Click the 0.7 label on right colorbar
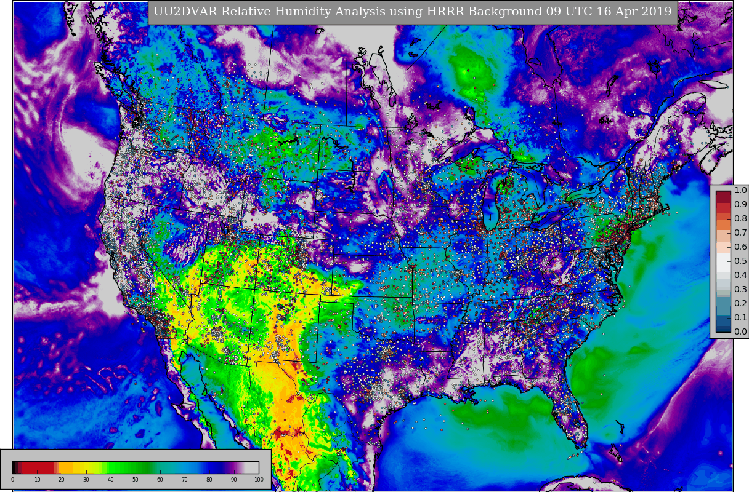The width and height of the screenshot is (749, 492). pos(740,232)
